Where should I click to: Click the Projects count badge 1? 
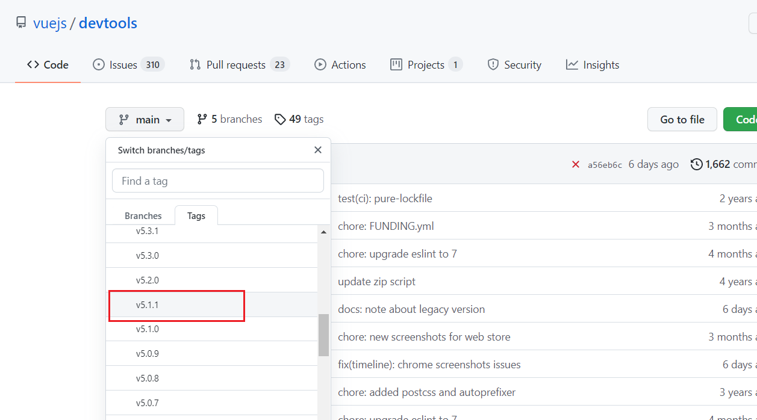tap(455, 65)
